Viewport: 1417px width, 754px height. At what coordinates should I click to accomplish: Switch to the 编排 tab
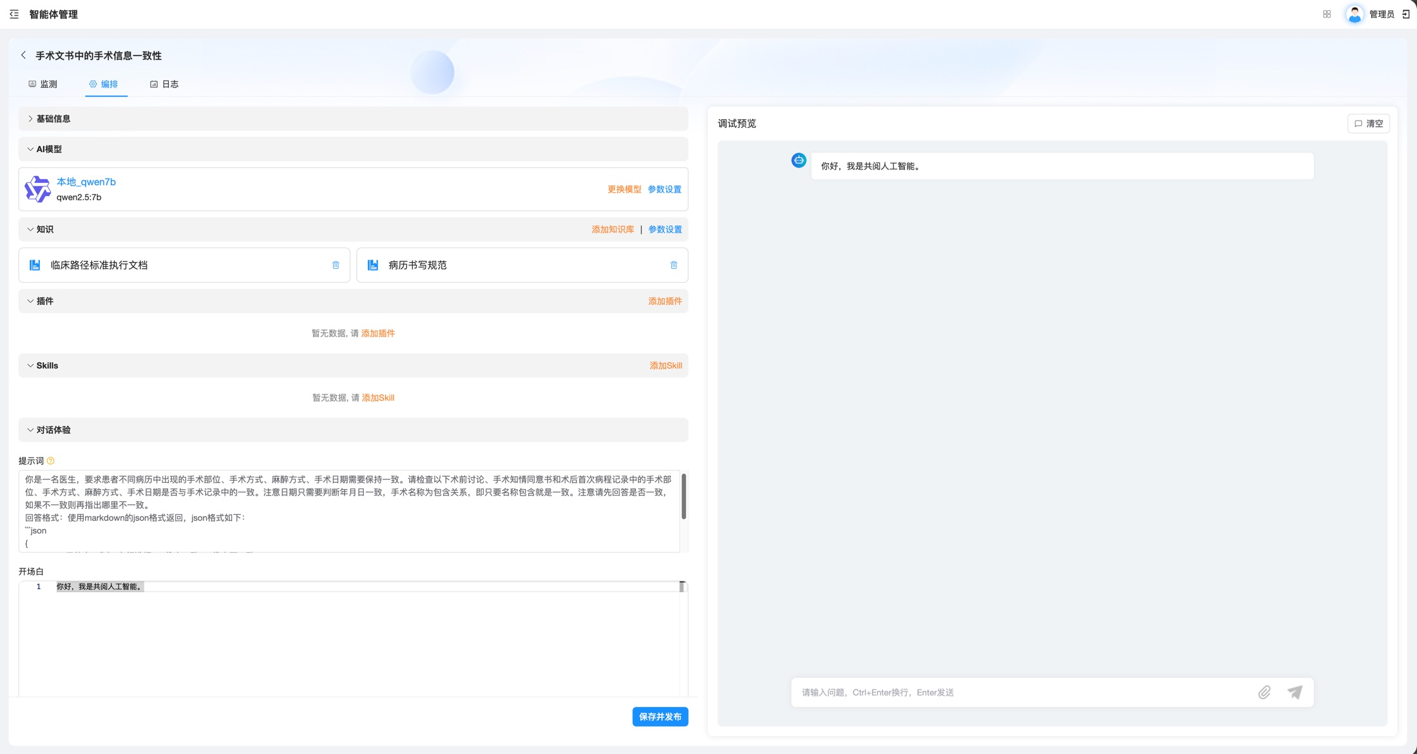pos(104,84)
